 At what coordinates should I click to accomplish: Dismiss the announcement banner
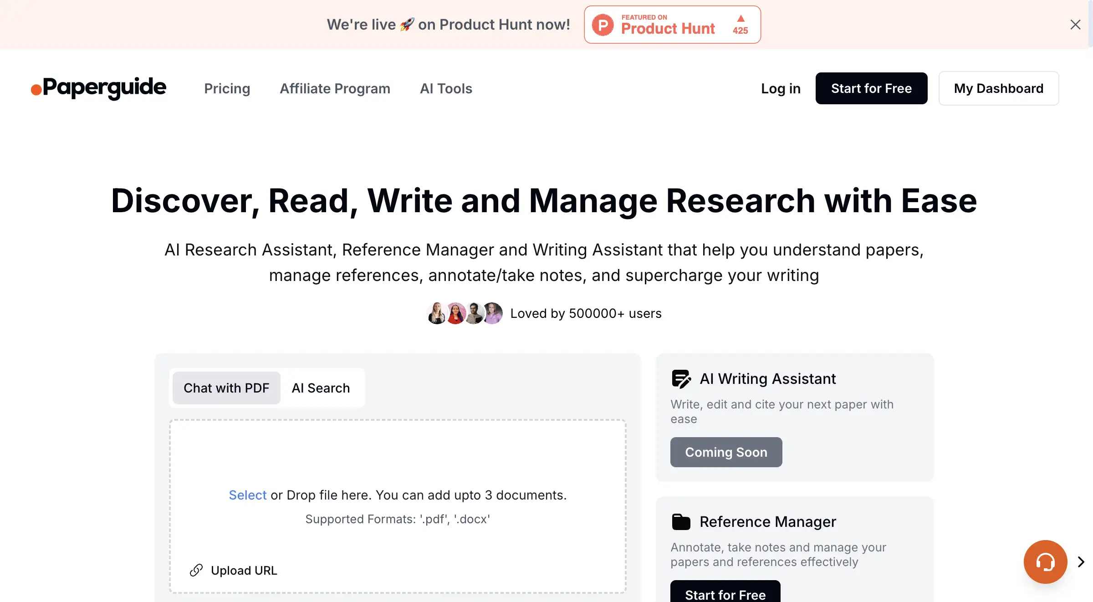[x=1075, y=25]
